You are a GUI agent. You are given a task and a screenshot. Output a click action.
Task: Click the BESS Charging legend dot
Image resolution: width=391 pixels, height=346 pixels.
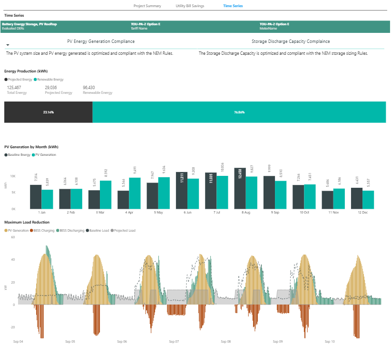pyautogui.click(x=31, y=230)
